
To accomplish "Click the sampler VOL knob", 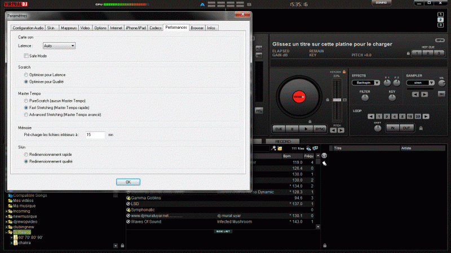I will pos(441,83).
